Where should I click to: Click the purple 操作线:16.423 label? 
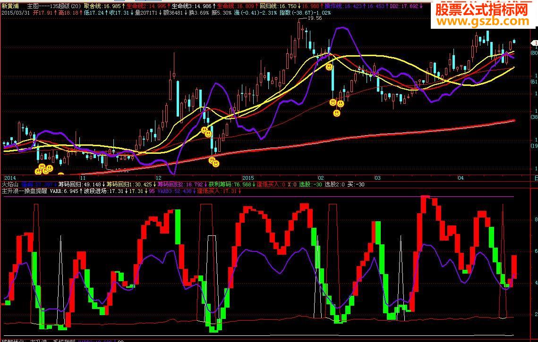343,6
